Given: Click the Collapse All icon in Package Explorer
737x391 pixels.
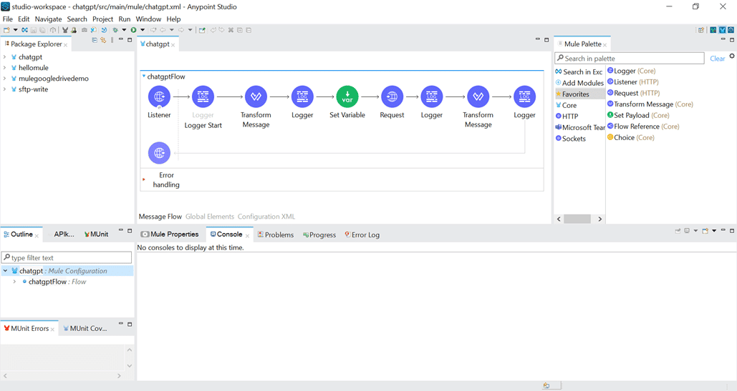Looking at the screenshot, I should (95, 40).
